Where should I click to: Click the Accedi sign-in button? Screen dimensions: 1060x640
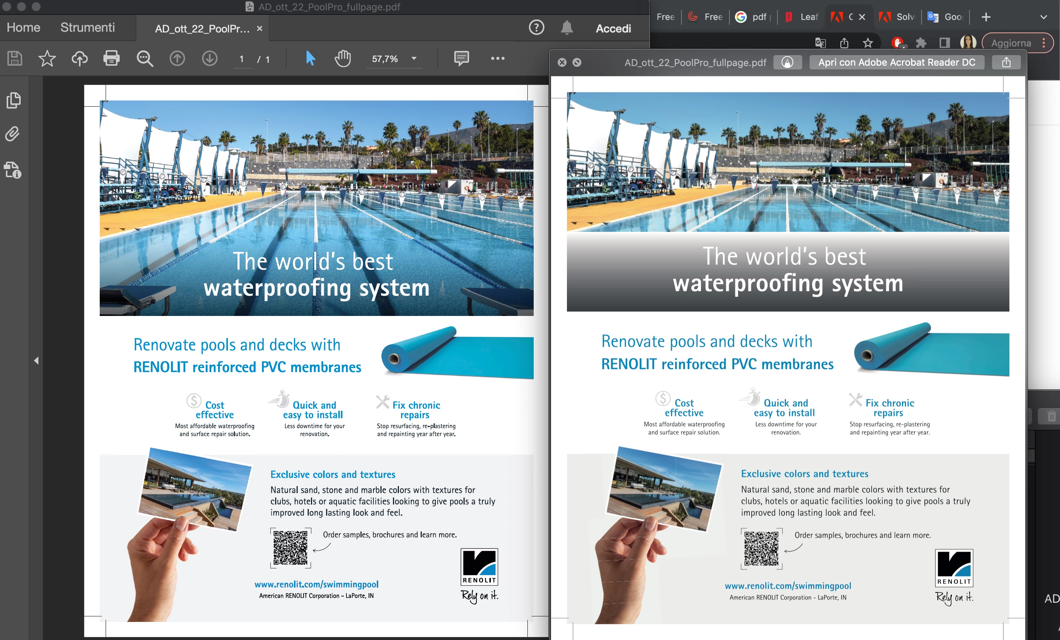coord(613,28)
